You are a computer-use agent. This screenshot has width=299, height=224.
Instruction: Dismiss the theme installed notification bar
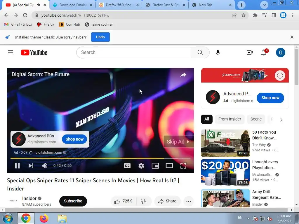pos(292,37)
